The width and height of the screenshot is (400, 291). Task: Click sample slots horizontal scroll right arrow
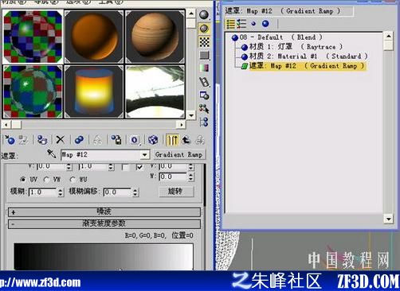182,124
